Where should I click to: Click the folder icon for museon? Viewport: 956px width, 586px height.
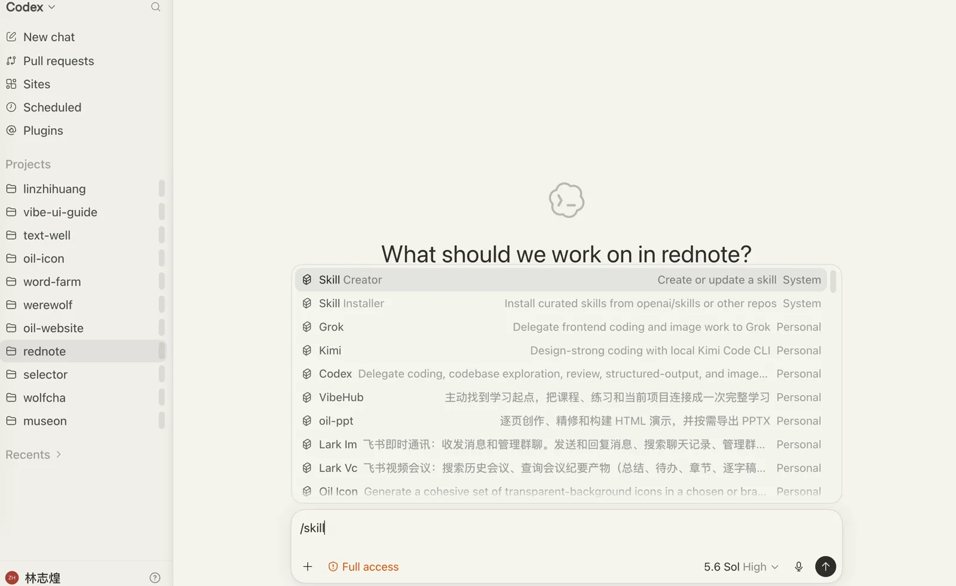click(x=11, y=421)
